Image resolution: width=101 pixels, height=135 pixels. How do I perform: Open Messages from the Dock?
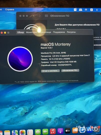[38, 132]
